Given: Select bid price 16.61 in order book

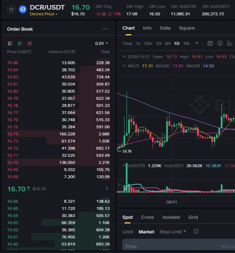Looking at the screenshot, I should point(12,237).
